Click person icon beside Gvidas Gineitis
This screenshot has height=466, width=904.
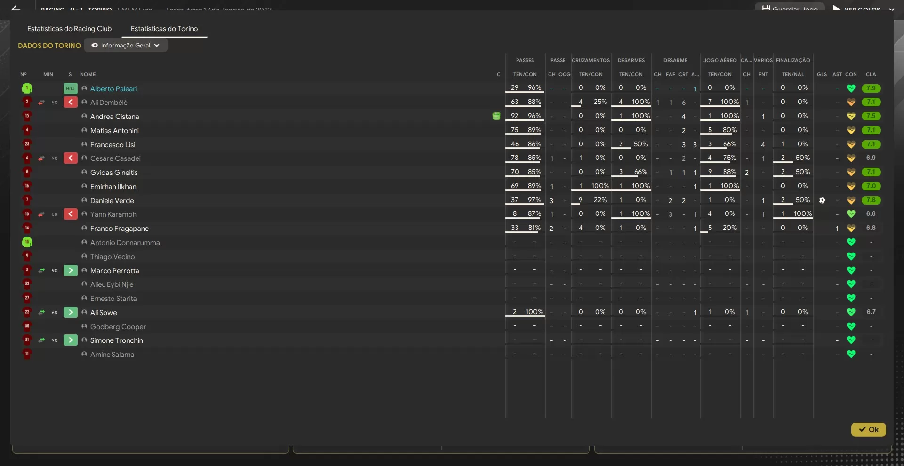[x=84, y=172]
